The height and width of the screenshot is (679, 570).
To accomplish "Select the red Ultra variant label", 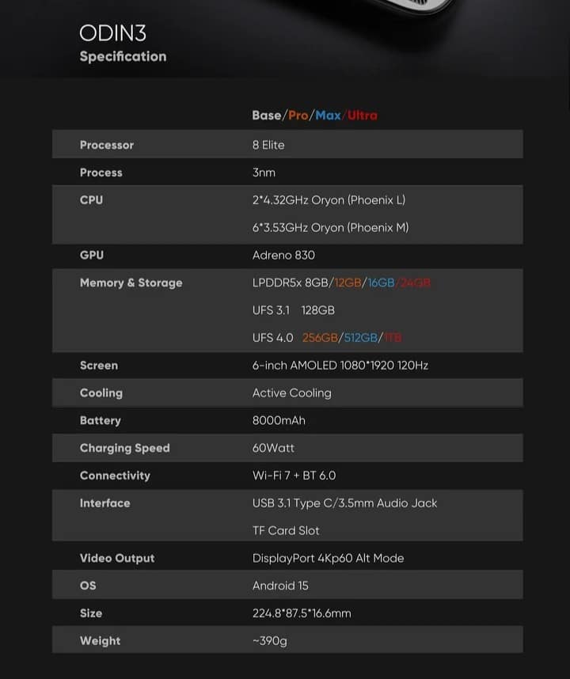I will [x=363, y=116].
